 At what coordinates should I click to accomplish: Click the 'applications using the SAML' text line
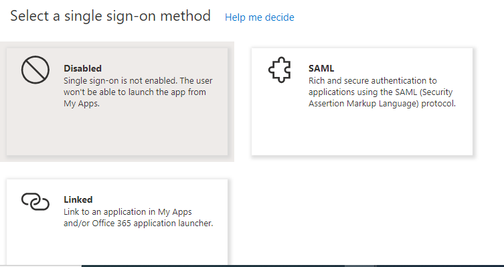click(381, 92)
